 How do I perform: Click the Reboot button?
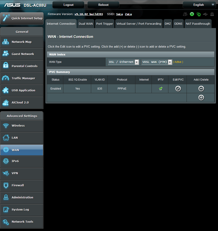pos(103,5)
